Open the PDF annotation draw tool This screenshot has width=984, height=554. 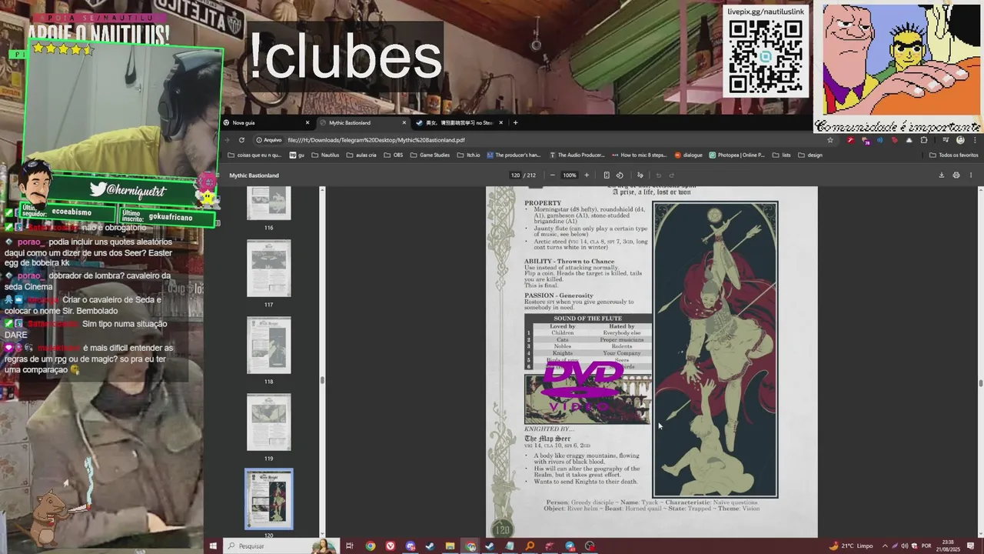point(640,175)
